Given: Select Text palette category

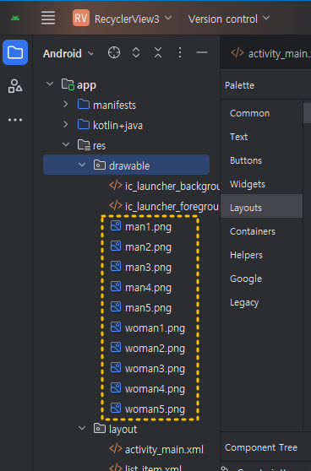Looking at the screenshot, I should point(239,137).
